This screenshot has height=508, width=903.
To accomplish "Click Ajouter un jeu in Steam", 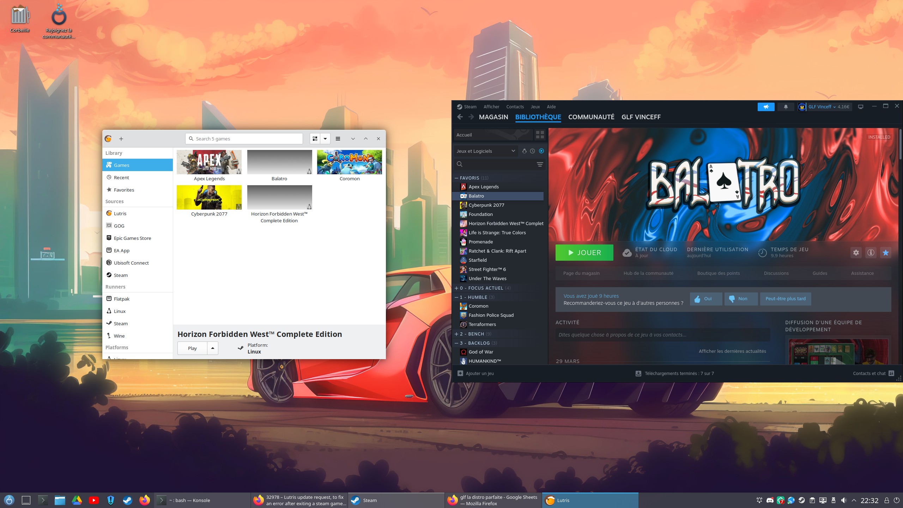I will coord(475,373).
